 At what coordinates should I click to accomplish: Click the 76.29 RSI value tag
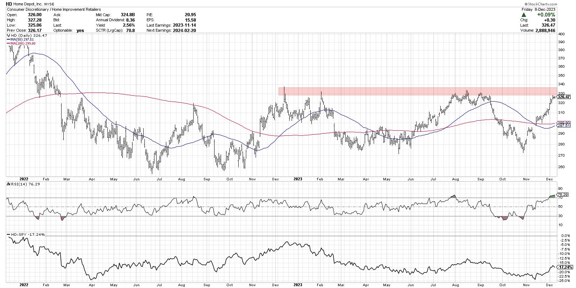(x=563, y=195)
